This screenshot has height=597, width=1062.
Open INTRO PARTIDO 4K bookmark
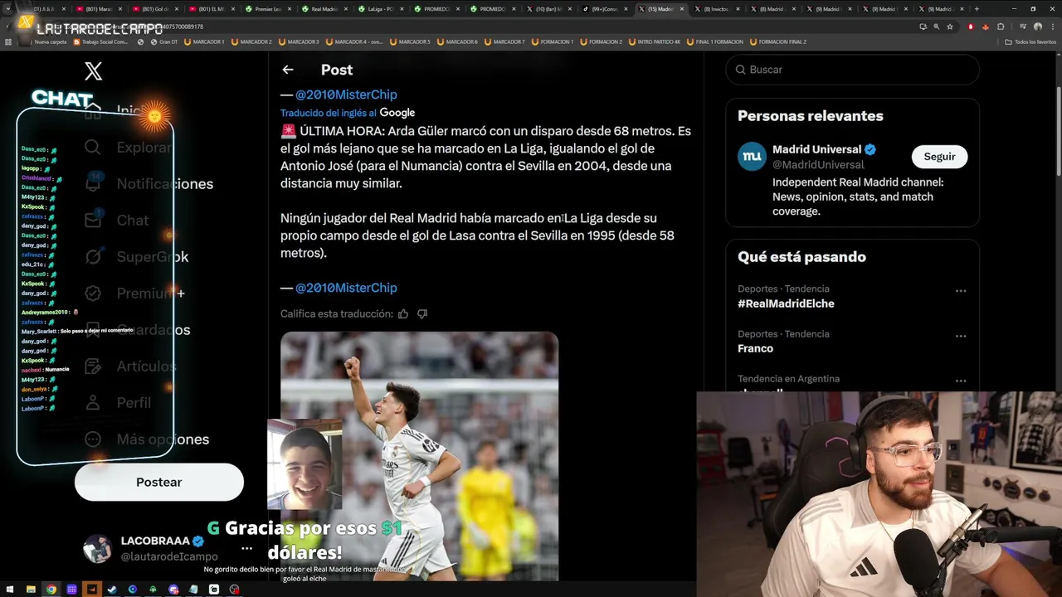coord(655,41)
